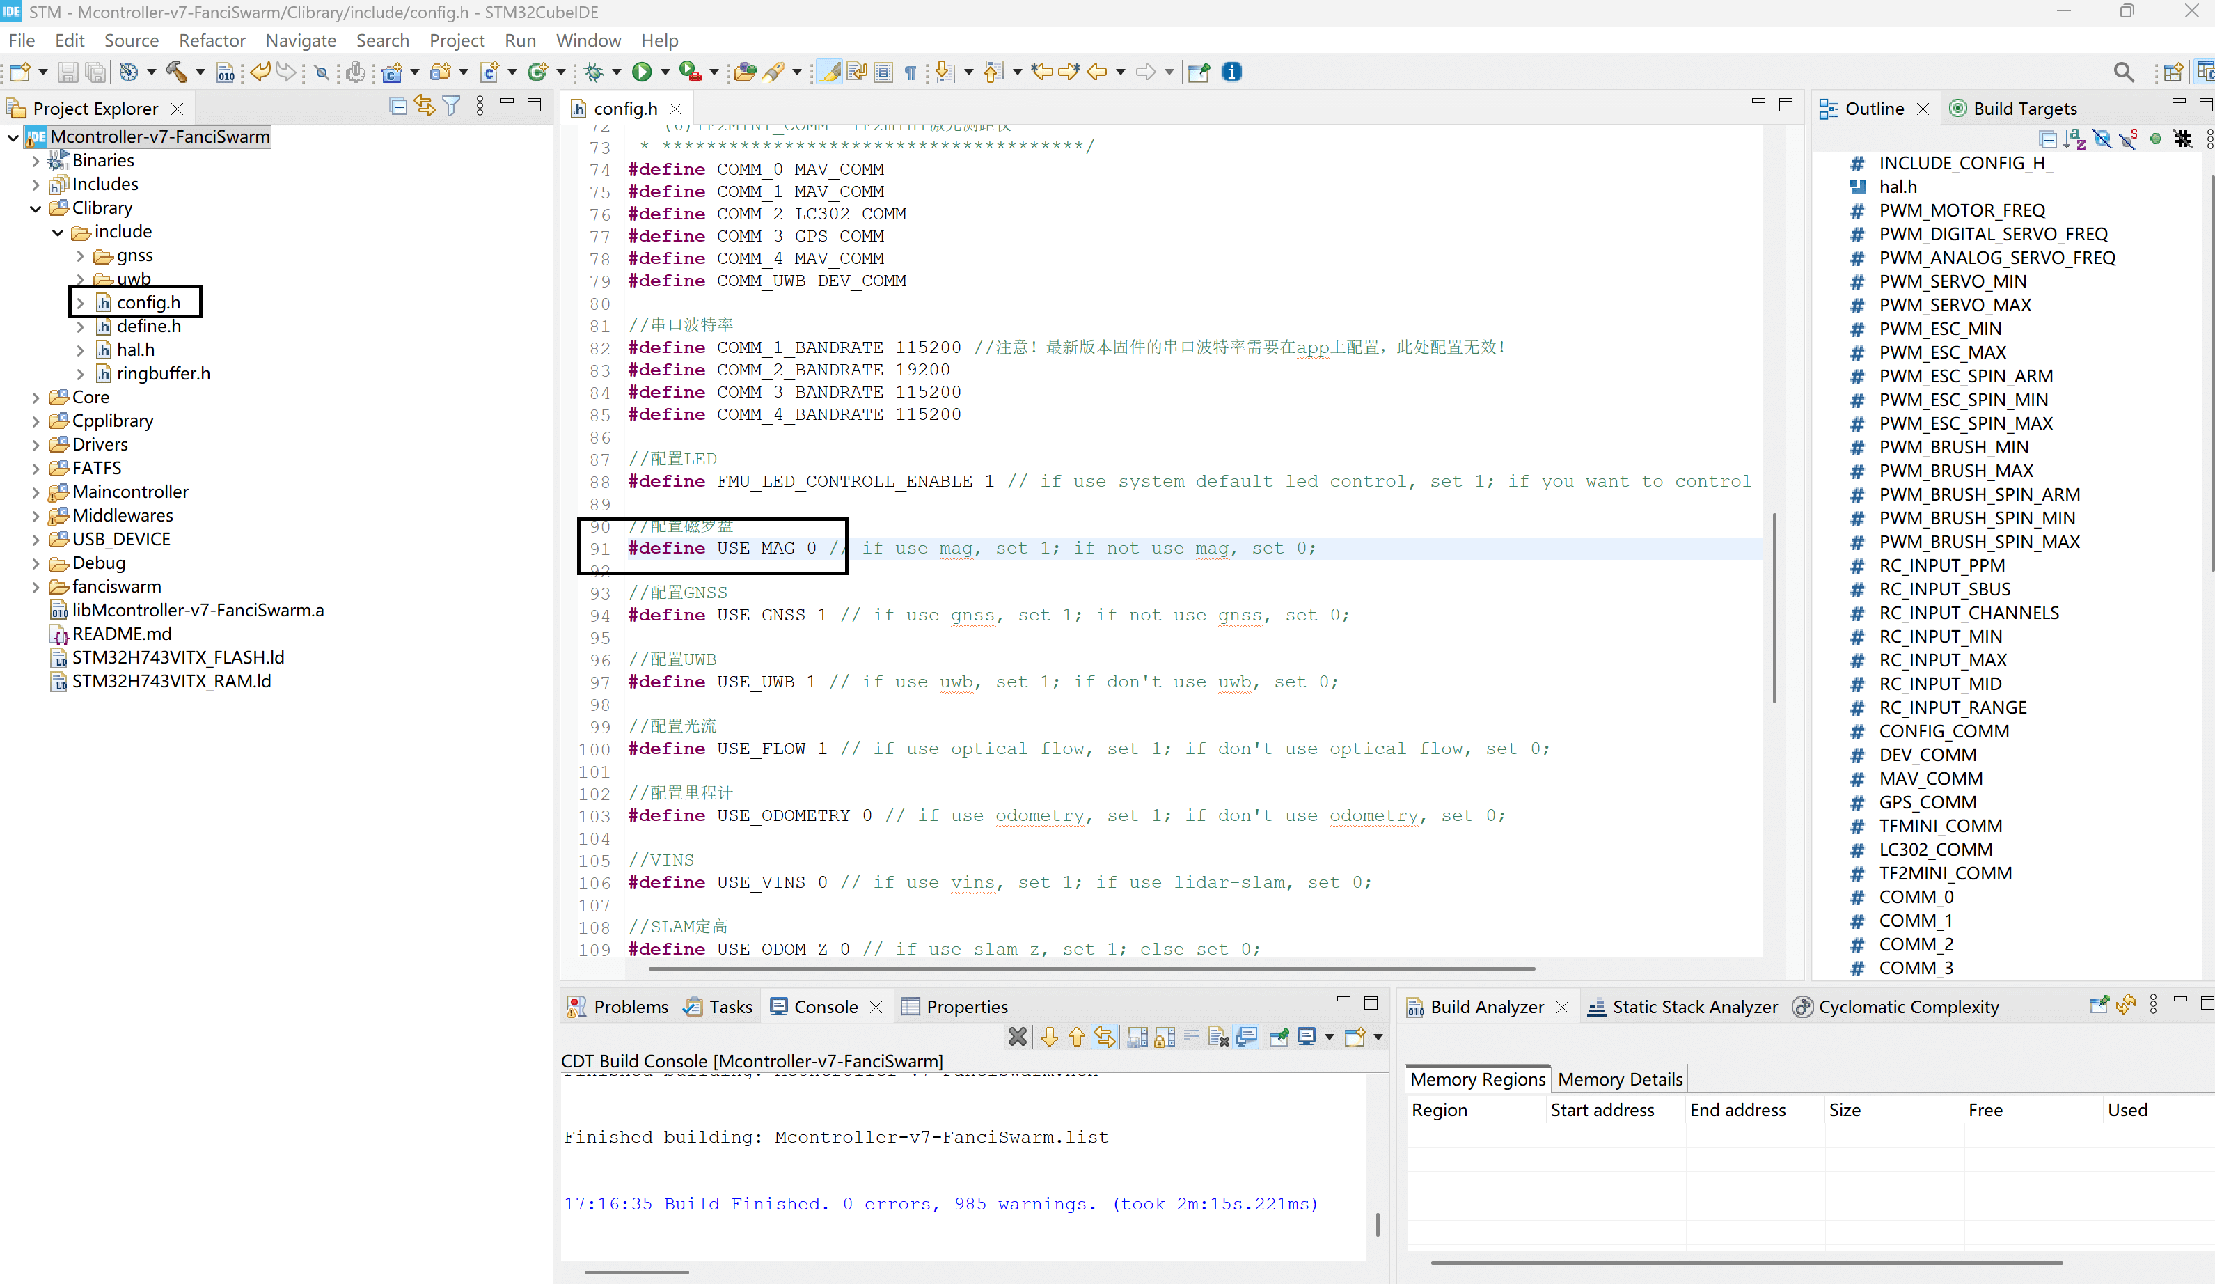Click the toolbar search magnifier icon

pos(2122,72)
